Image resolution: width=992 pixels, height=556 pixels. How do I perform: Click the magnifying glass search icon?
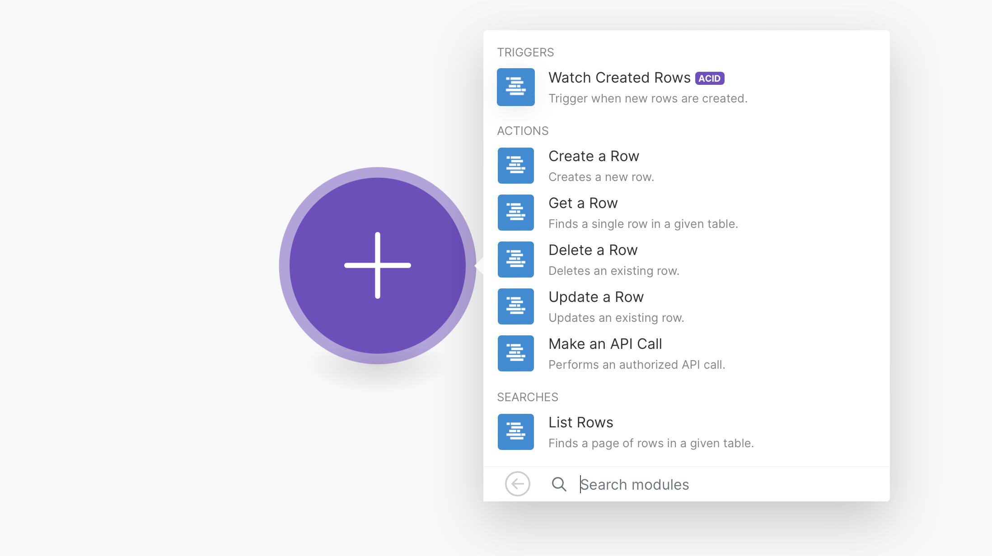tap(559, 484)
